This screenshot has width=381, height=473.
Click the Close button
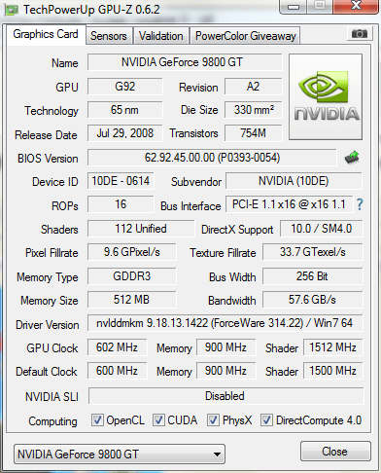pyautogui.click(x=335, y=452)
